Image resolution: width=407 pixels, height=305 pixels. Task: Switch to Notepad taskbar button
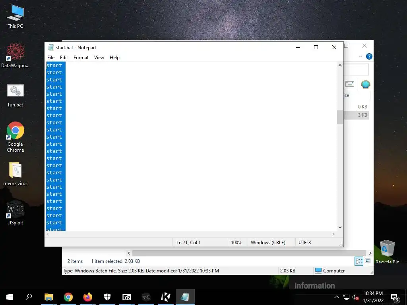pyautogui.click(x=185, y=297)
